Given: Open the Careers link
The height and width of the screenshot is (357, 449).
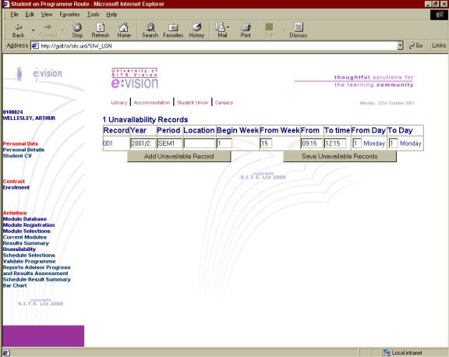Looking at the screenshot, I should coord(224,102).
